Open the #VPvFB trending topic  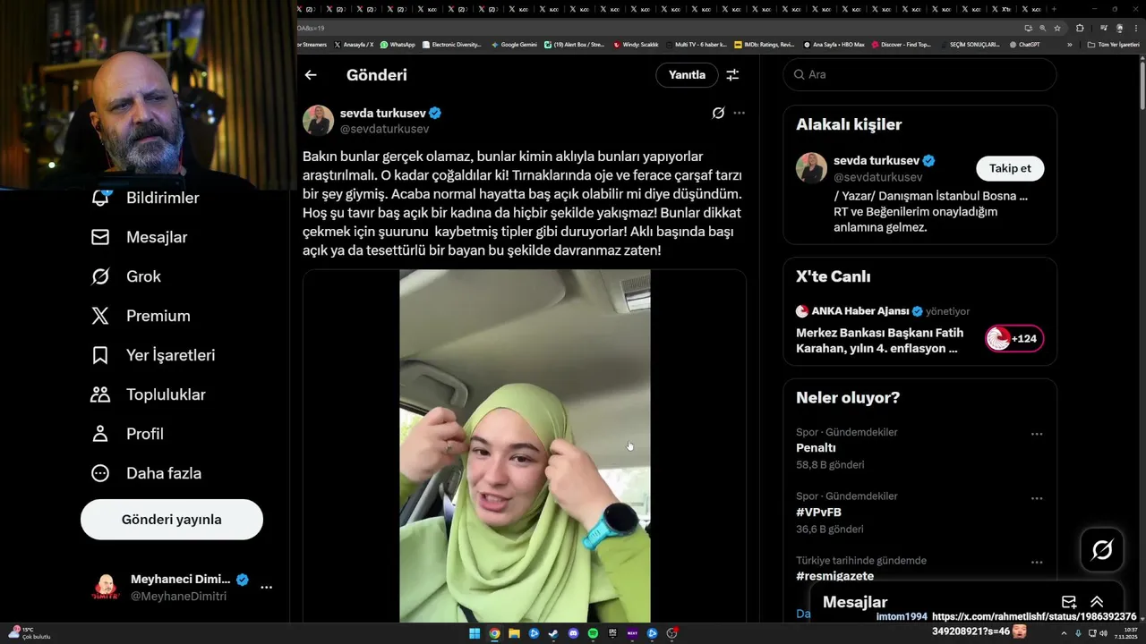click(x=818, y=513)
